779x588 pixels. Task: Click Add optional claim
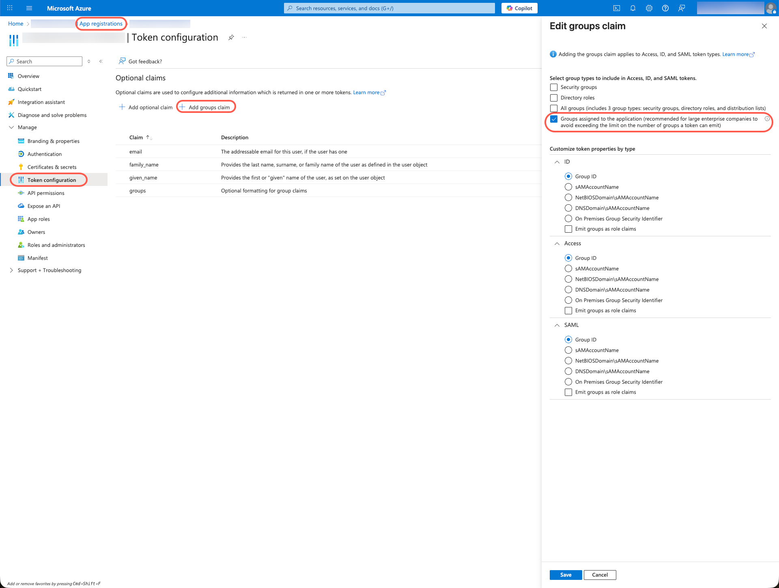click(x=146, y=107)
